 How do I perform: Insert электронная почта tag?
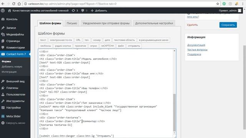pos(61,40)
